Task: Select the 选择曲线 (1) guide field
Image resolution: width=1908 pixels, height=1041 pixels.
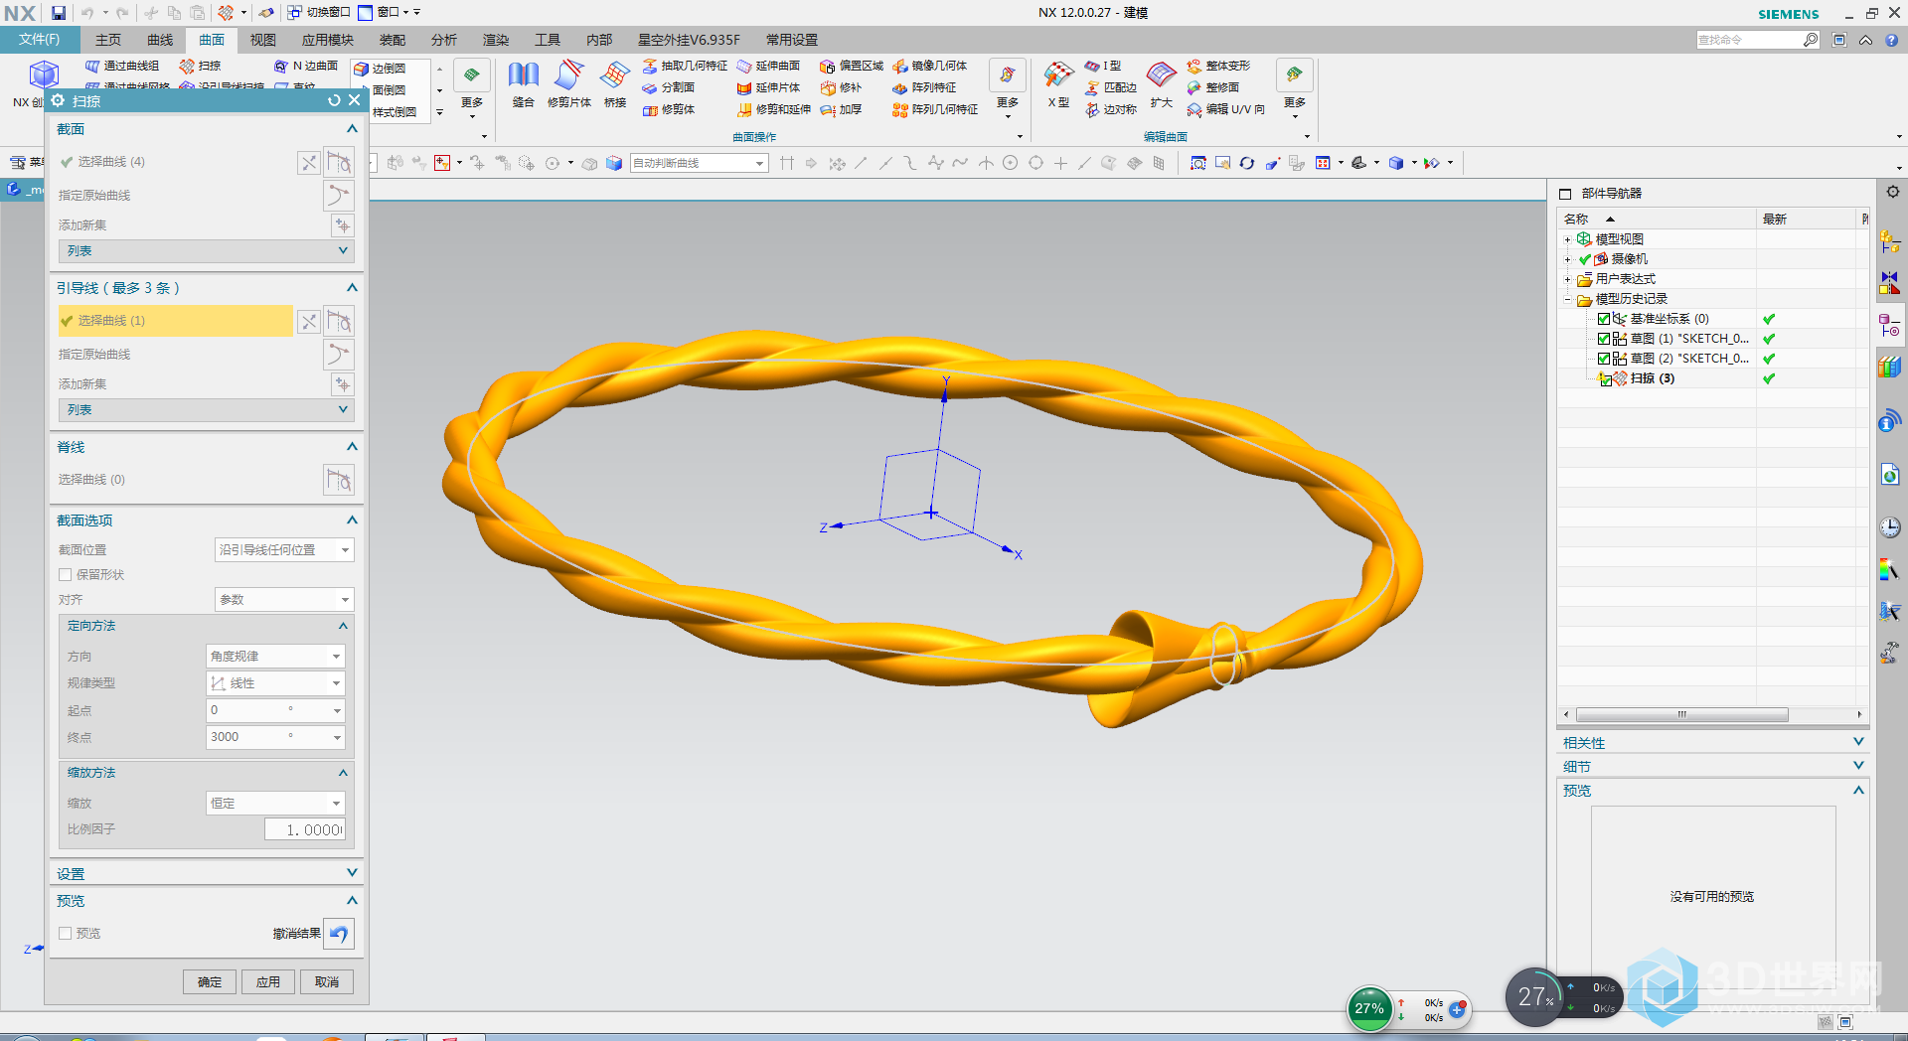Action: [175, 321]
